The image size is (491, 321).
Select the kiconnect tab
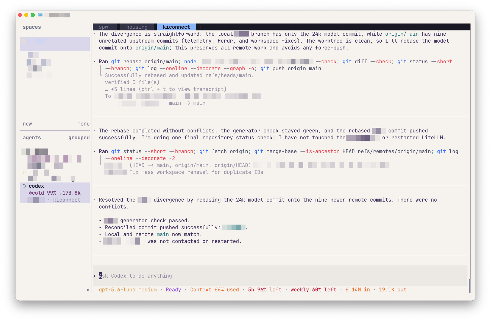click(x=176, y=27)
